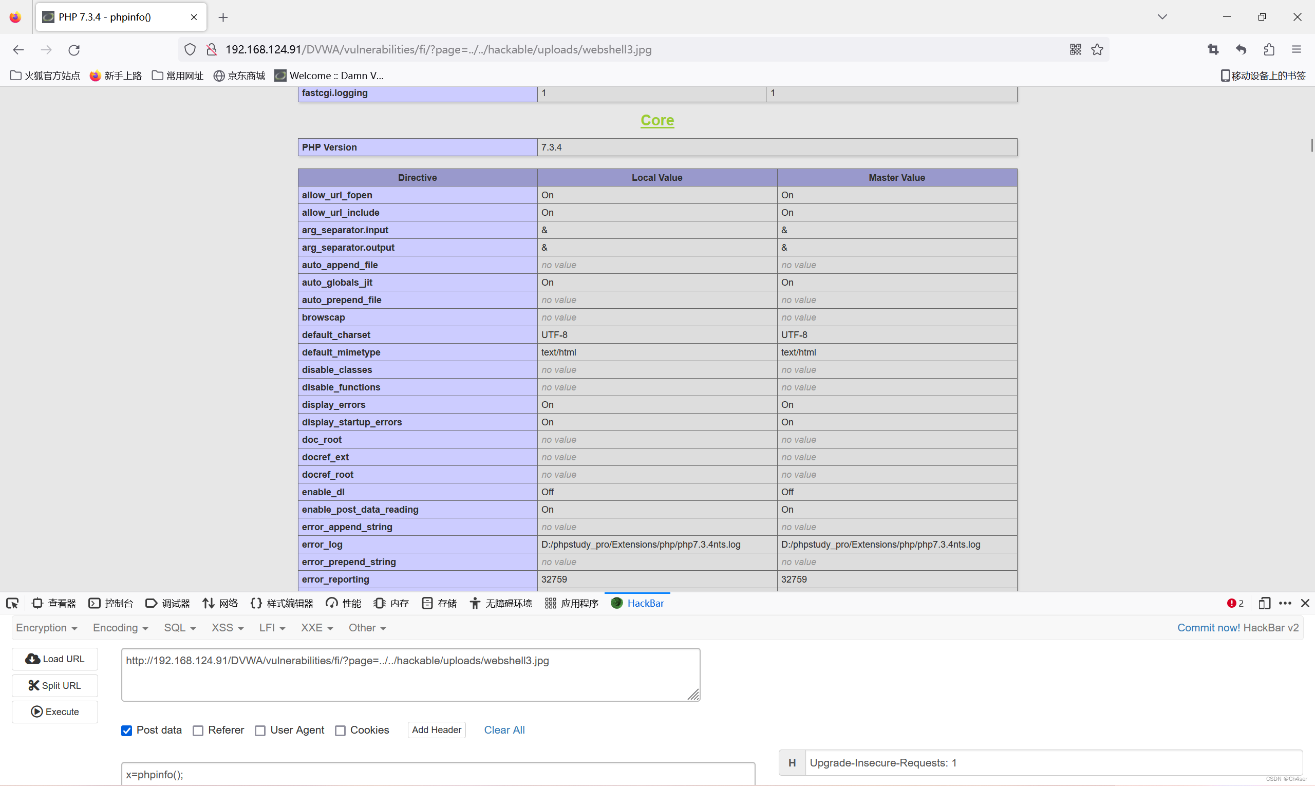Viewport: 1315px width, 786px height.
Task: Click into the HackBar URL text area
Action: coord(410,675)
